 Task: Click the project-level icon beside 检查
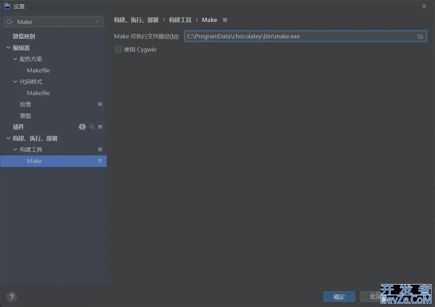coord(100,104)
